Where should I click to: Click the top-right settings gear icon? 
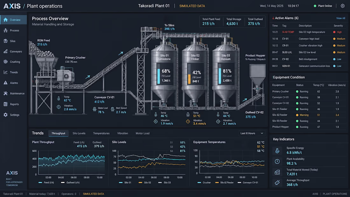point(343,6)
